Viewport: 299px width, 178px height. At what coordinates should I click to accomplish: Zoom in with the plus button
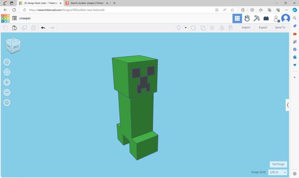[x=7, y=82]
